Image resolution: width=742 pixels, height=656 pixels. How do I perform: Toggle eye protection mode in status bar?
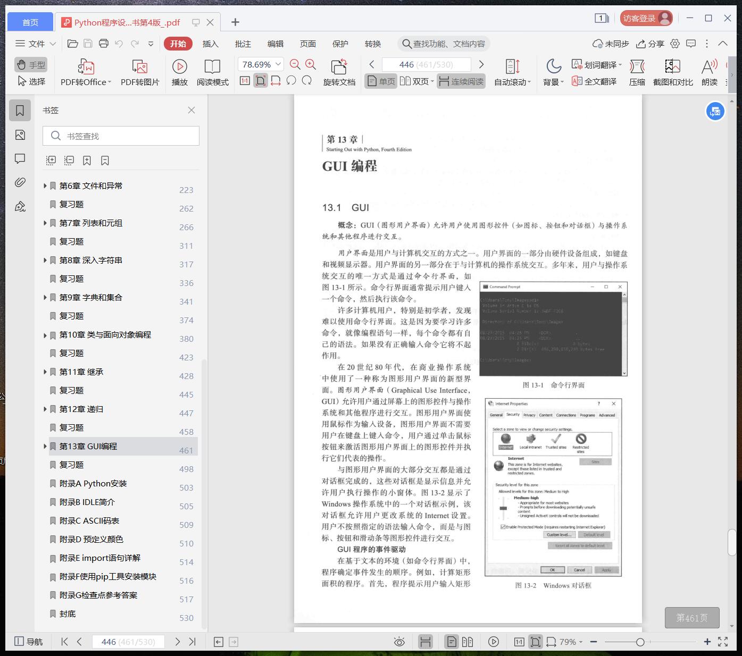tap(399, 642)
